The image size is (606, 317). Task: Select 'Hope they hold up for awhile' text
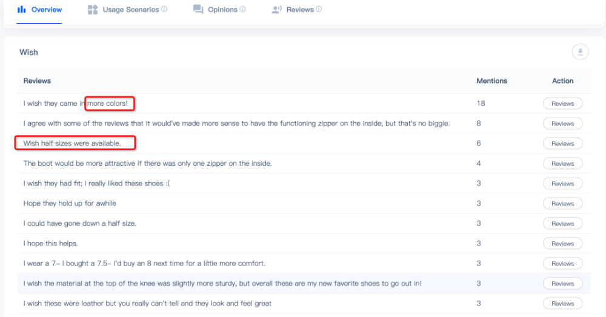tap(70, 204)
